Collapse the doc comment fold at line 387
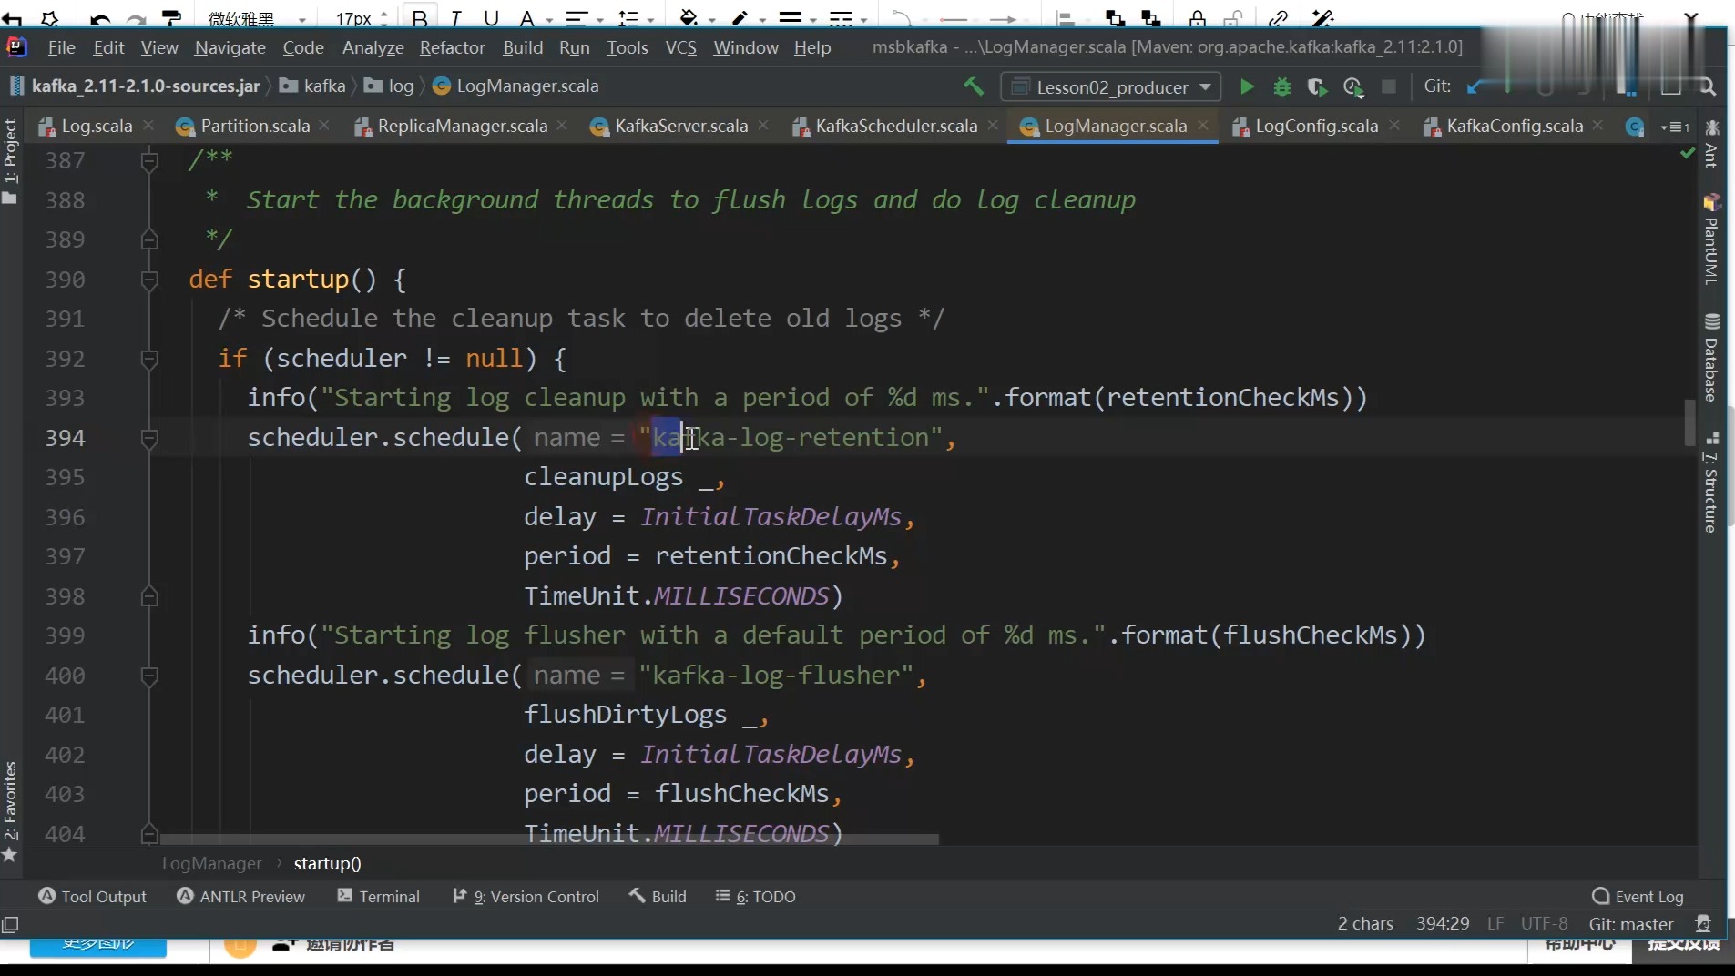Viewport: 1735px width, 976px height. (149, 162)
